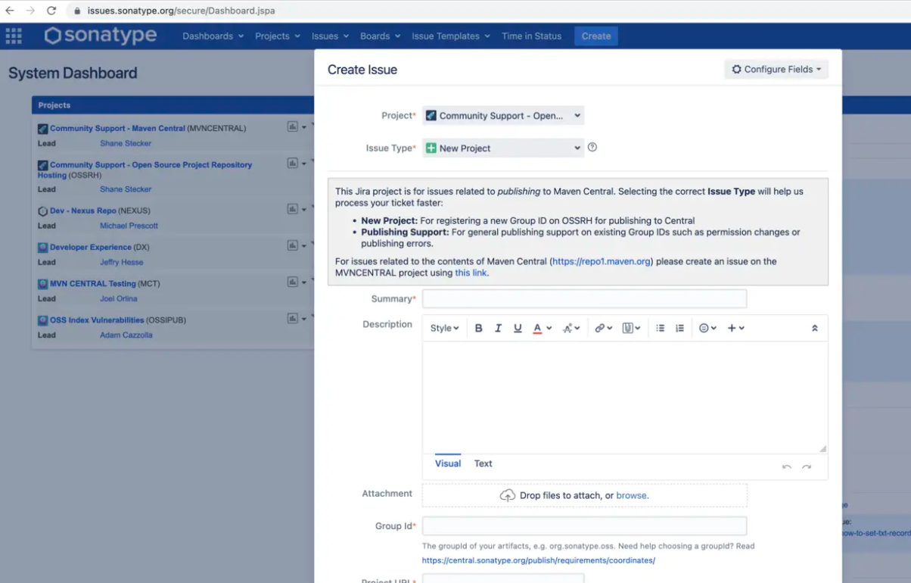The height and width of the screenshot is (583, 911).
Task: Open more text formatting options
Action: pyautogui.click(x=571, y=328)
